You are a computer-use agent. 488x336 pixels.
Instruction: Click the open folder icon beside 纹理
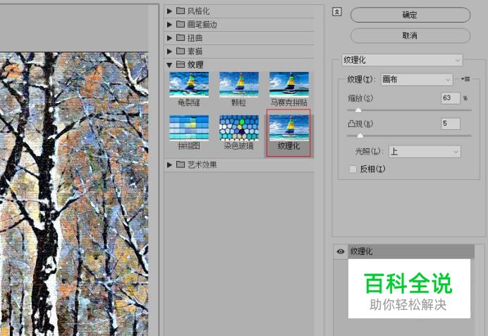coord(181,64)
